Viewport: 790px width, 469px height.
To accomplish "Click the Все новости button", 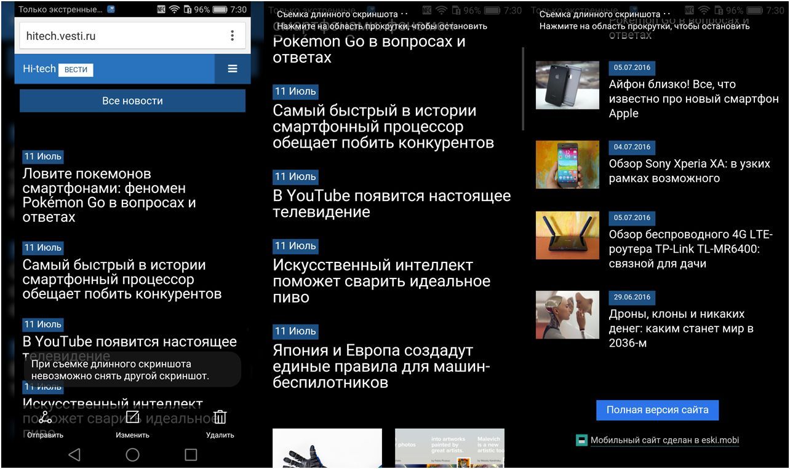I will coord(132,101).
